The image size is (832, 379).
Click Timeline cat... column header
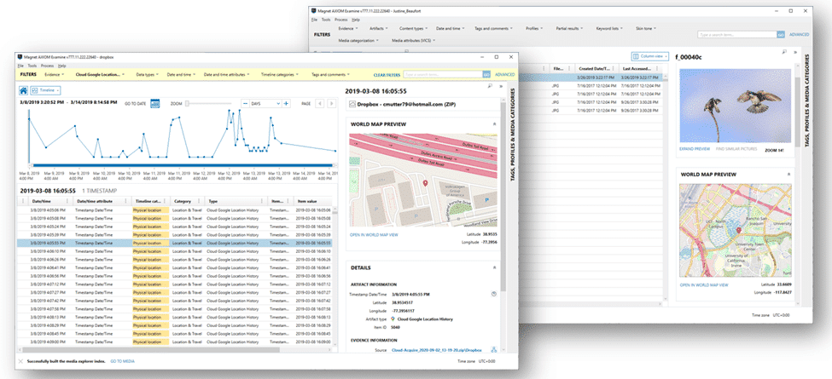pyautogui.click(x=149, y=201)
